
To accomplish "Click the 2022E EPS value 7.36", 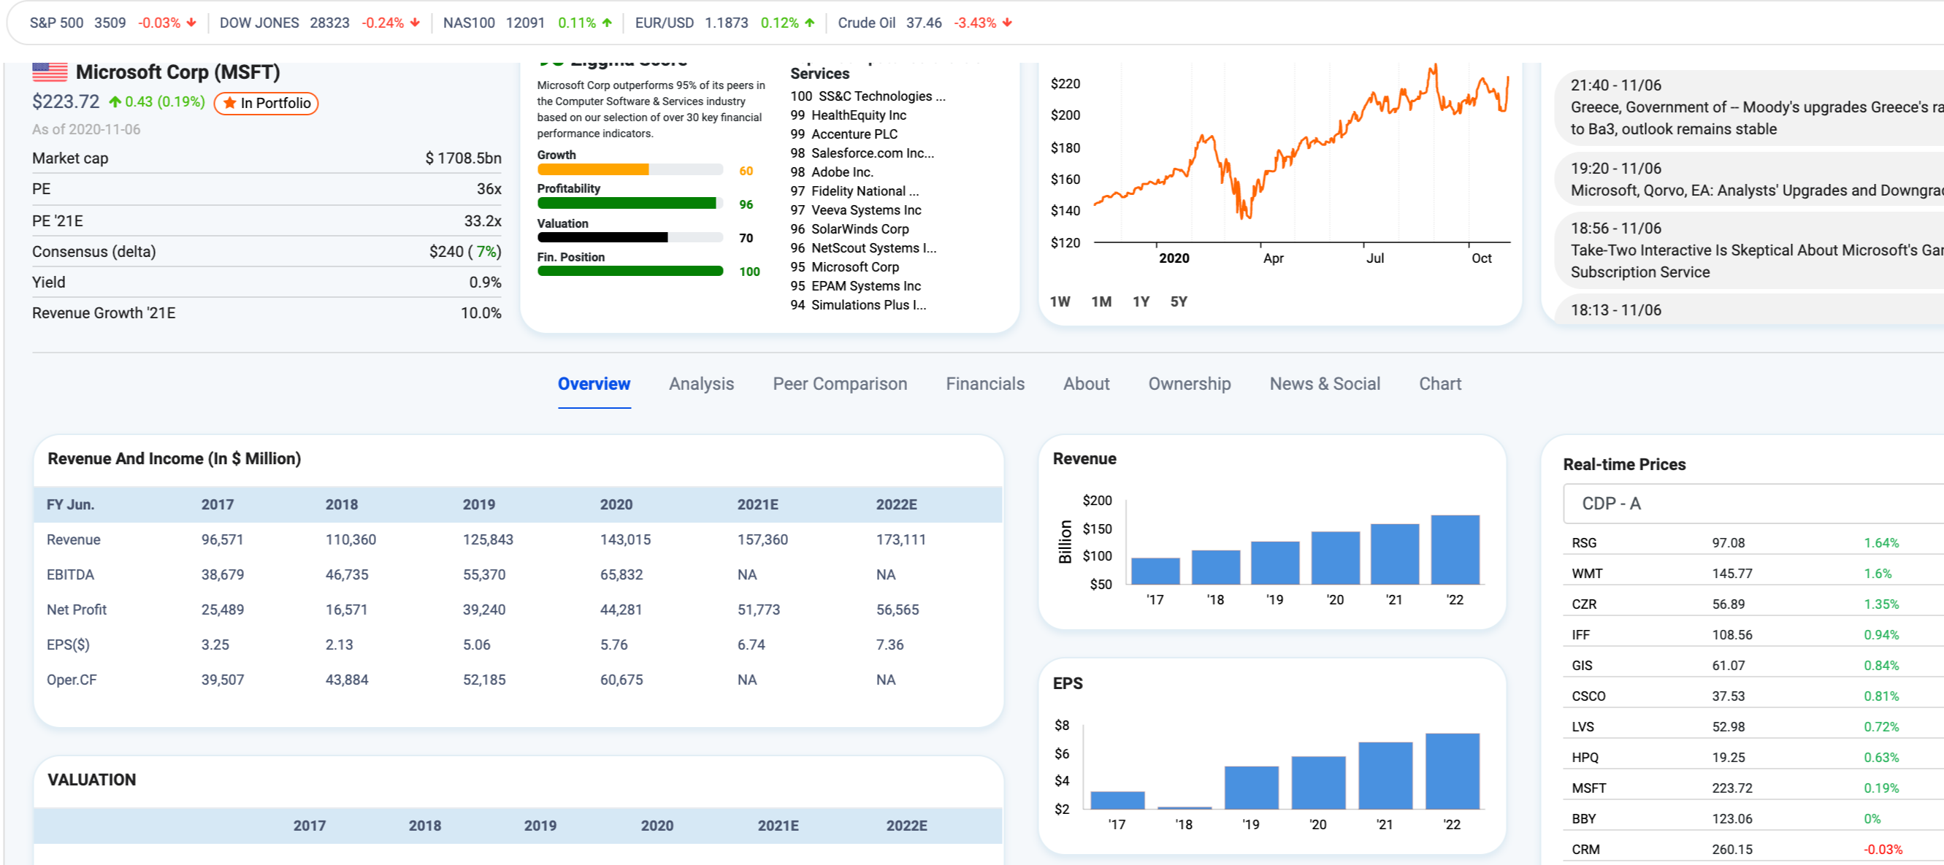I will coord(889,645).
